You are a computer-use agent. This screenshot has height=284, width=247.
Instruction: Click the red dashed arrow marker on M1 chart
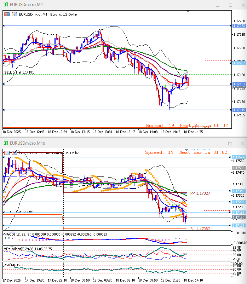(230, 60)
